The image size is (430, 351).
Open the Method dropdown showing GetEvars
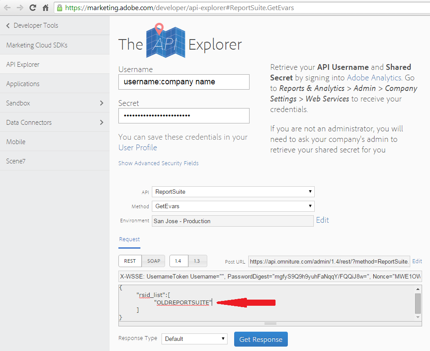tap(233, 206)
